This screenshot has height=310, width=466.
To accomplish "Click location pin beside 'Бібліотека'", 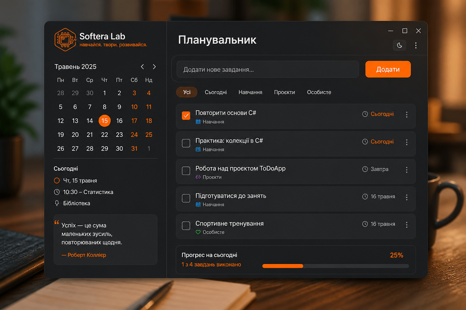I will pyautogui.click(x=57, y=203).
